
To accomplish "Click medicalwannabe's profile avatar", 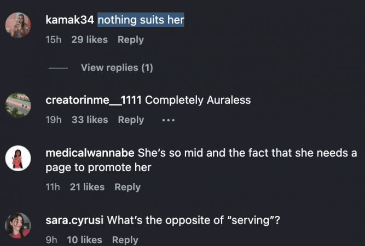I will click(x=18, y=159).
